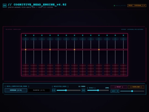Push heaven bead on ninth rod from left
The height and width of the screenshot is (112, 149).
(91, 39)
